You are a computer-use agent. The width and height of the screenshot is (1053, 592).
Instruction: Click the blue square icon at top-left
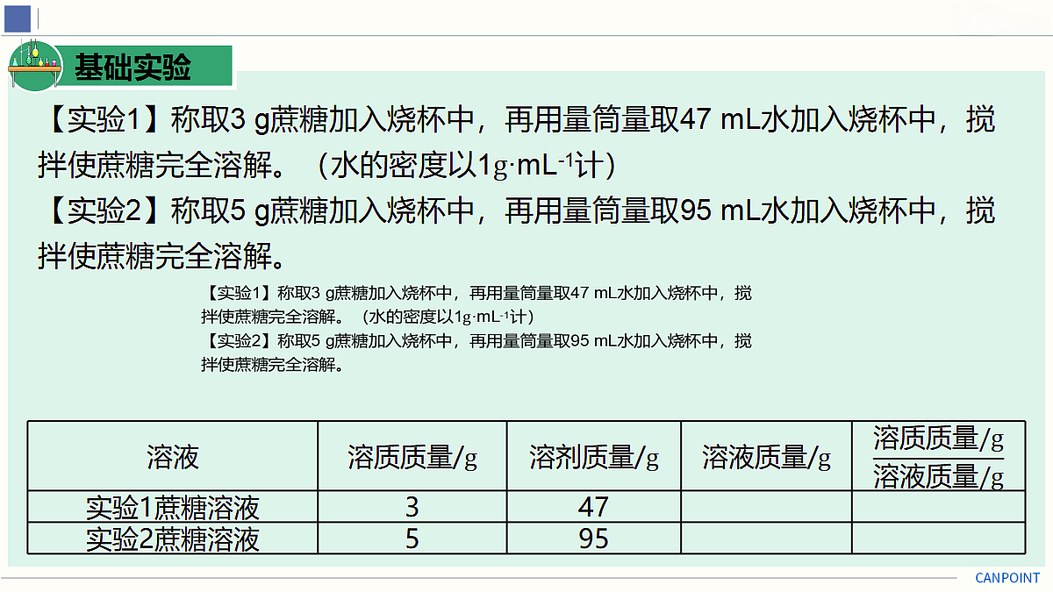(x=18, y=18)
